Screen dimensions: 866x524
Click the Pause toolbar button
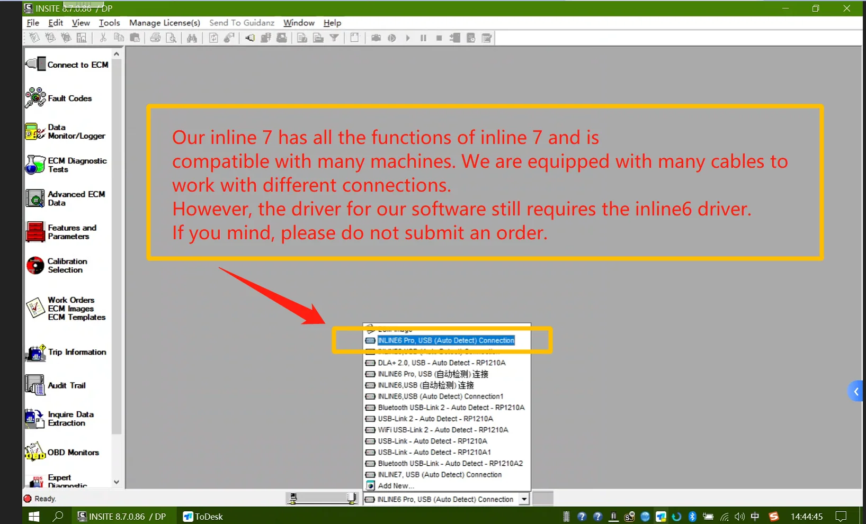point(423,38)
